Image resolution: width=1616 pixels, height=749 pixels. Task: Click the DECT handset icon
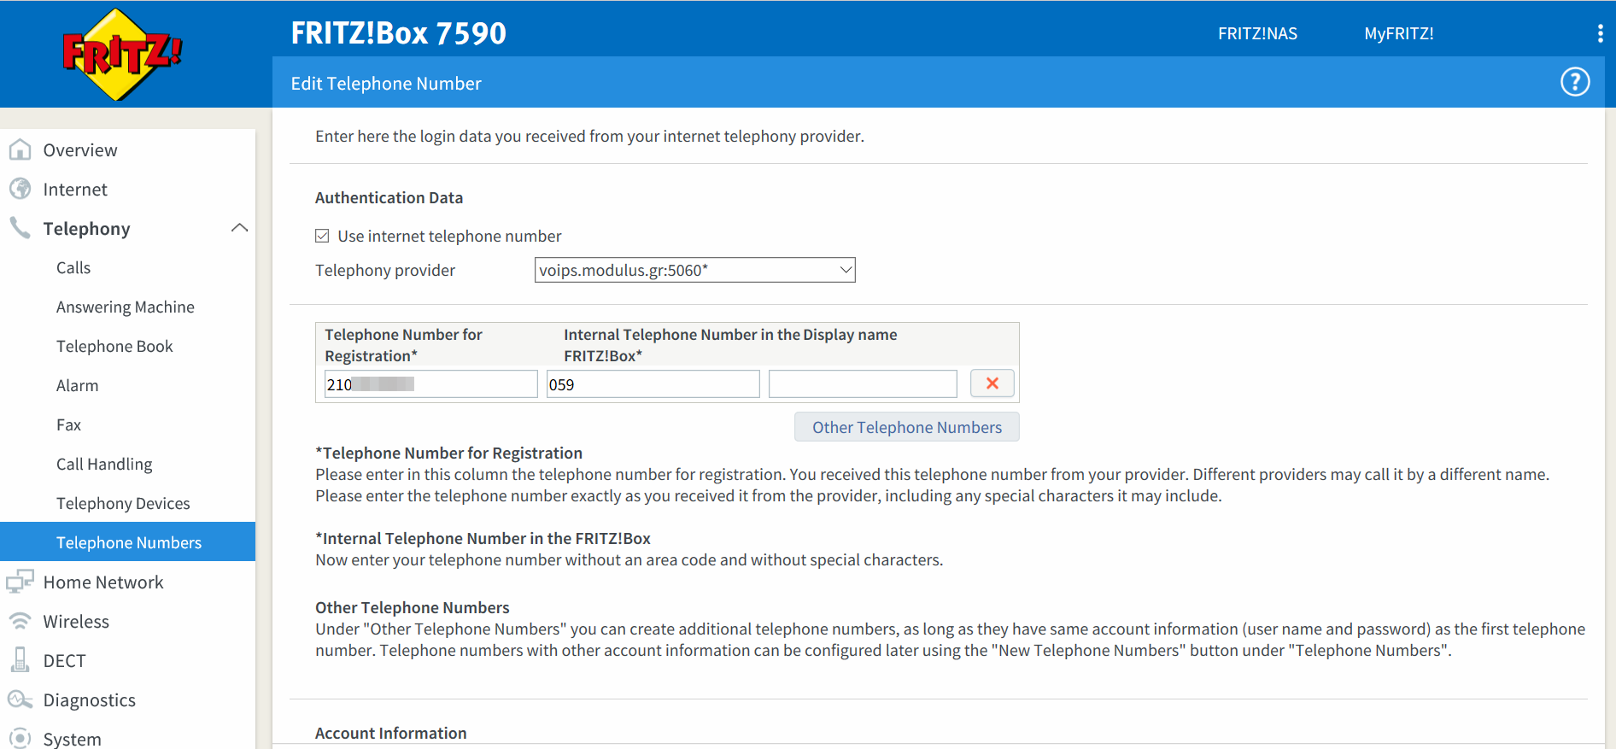pyautogui.click(x=20, y=659)
